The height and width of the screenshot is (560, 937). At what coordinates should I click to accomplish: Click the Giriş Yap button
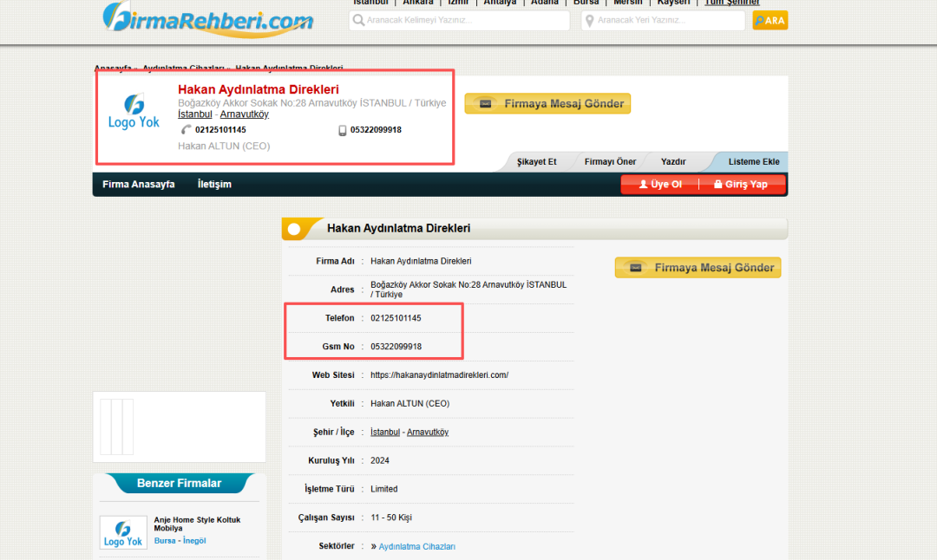tap(742, 185)
